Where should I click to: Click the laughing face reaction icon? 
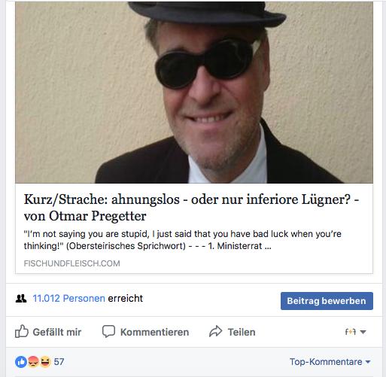coord(45,362)
